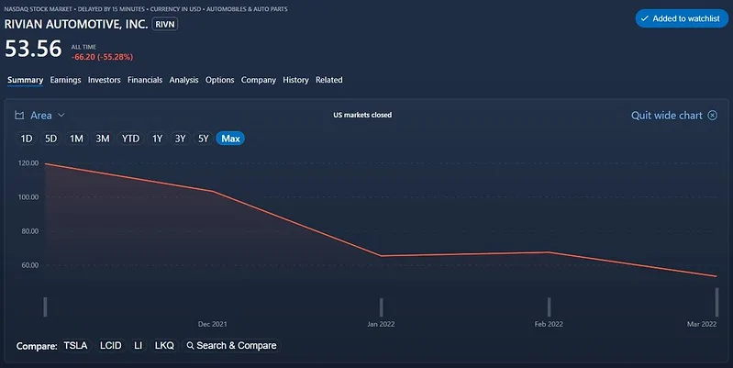Click the ALL TIME label

[x=83, y=47]
